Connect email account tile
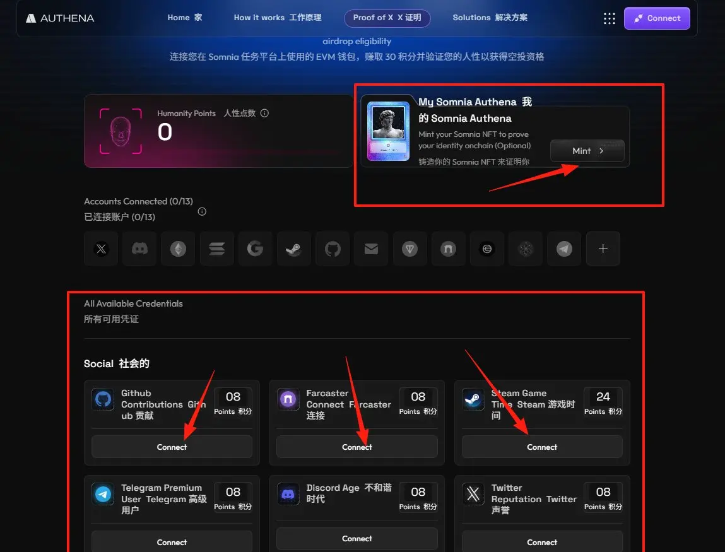The height and width of the screenshot is (552, 725). tap(371, 249)
